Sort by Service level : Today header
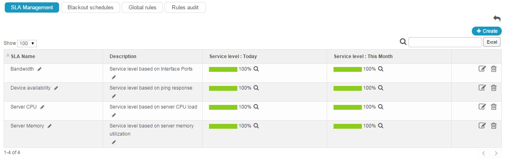Image resolution: width=507 pixels, height=161 pixels. pos(233,56)
